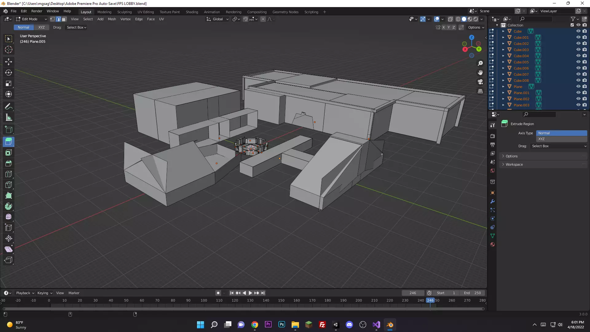
Task: Toggle visibility of Plane.001 in outliner
Action: (x=578, y=93)
